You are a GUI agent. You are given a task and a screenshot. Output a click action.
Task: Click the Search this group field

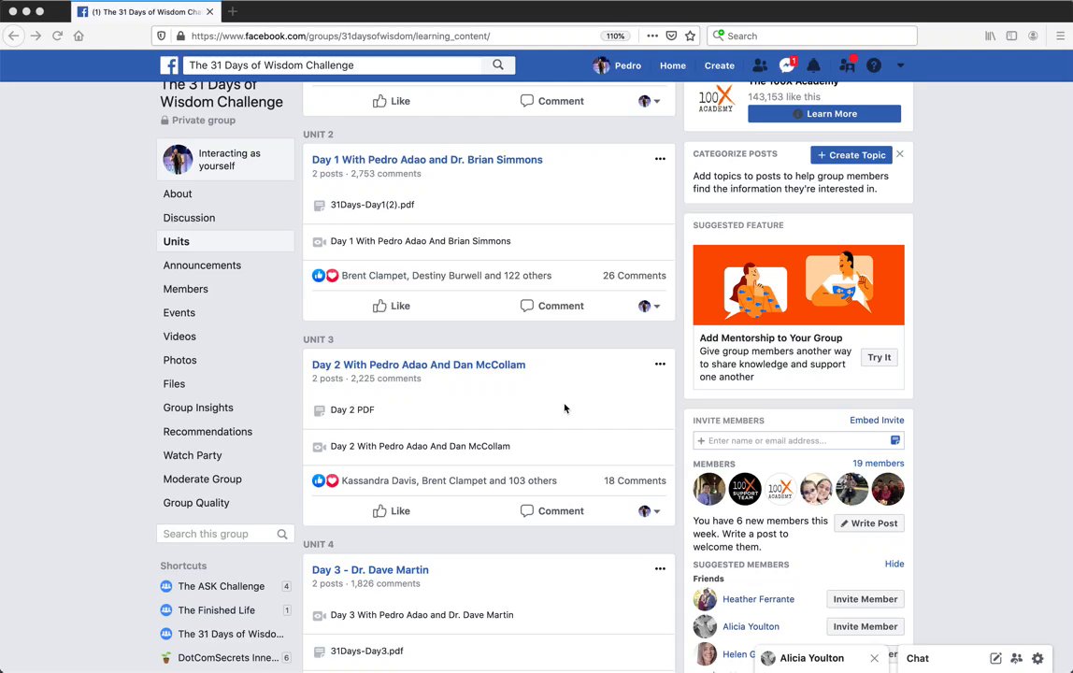point(225,534)
